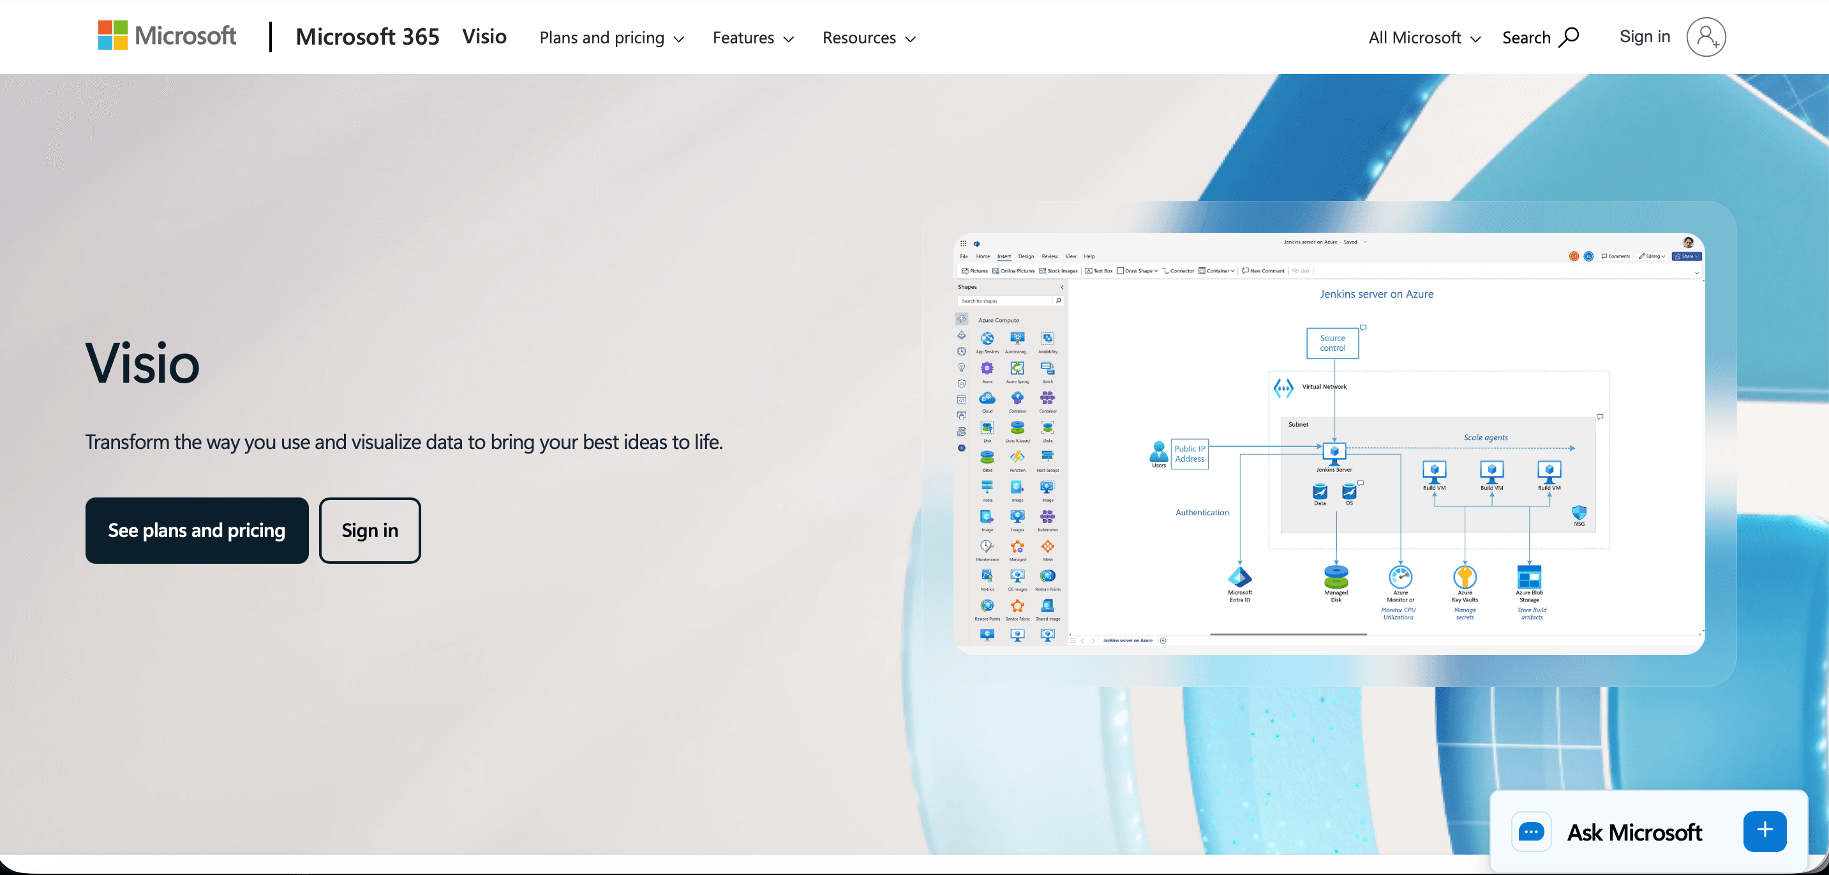The width and height of the screenshot is (1829, 875).
Task: Click the Search magnifier icon in header
Action: click(1569, 37)
